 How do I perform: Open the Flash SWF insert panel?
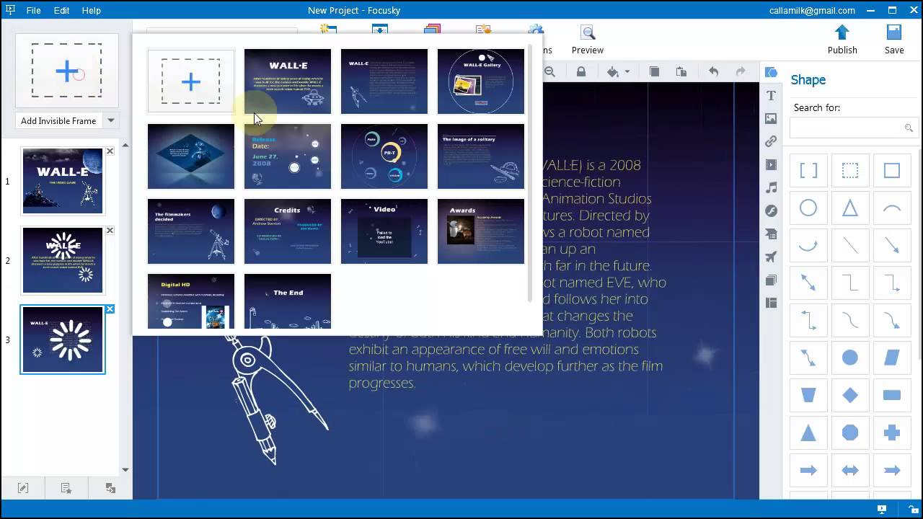771,210
